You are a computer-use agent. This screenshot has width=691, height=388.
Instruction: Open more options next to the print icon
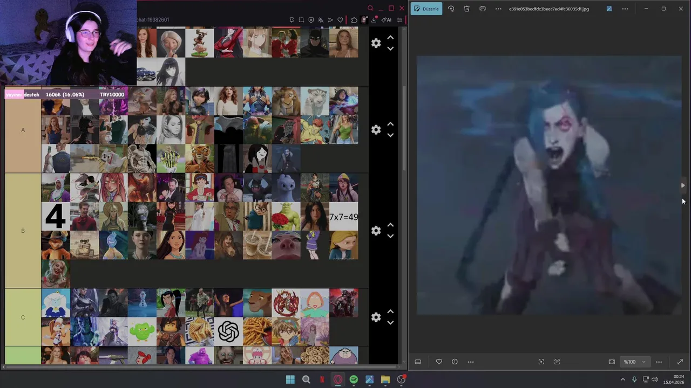[498, 9]
